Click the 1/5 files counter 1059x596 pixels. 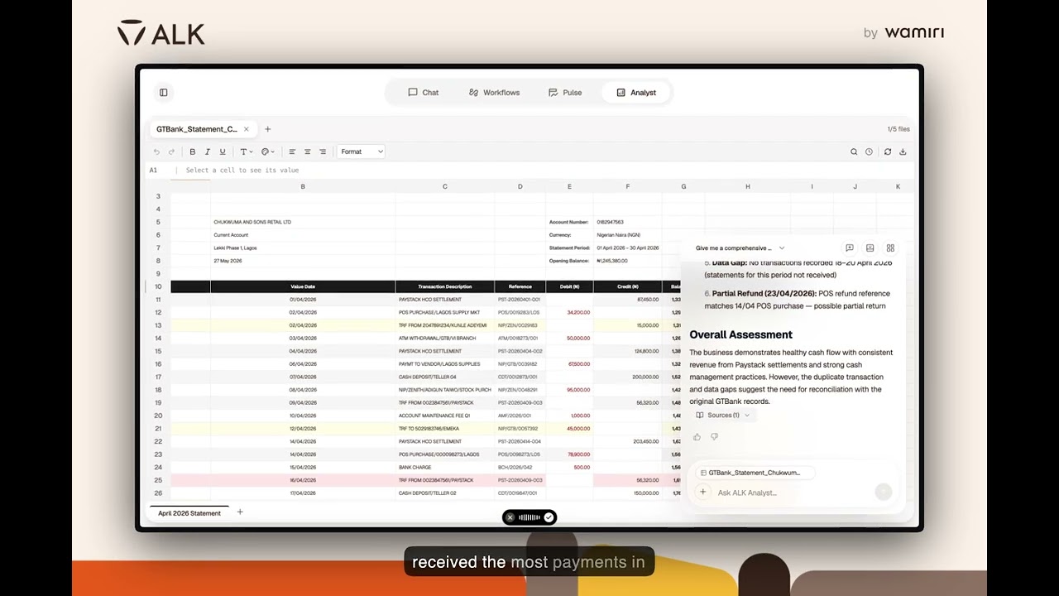[x=898, y=129]
